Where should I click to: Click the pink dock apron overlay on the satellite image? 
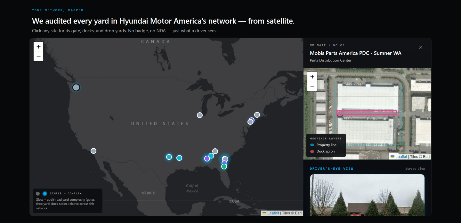point(367,113)
